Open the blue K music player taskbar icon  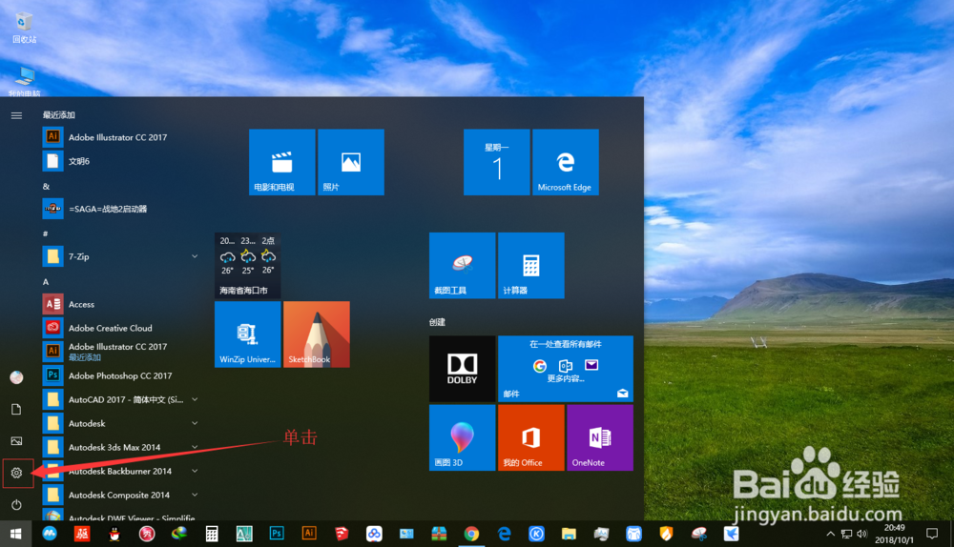pyautogui.click(x=536, y=534)
